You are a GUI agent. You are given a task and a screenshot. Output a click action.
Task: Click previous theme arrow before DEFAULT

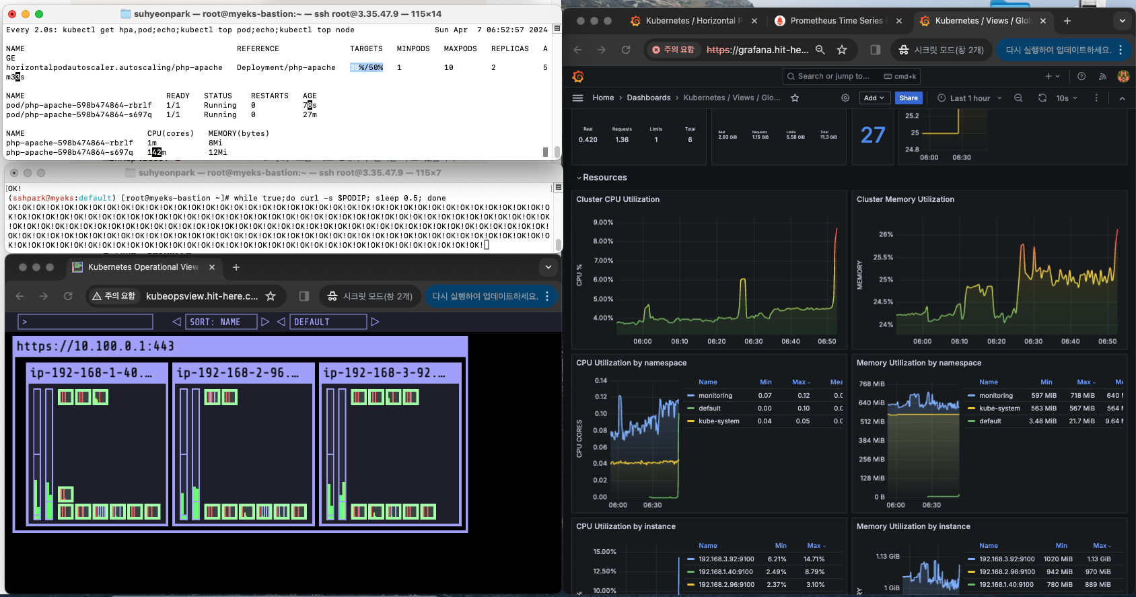click(x=281, y=322)
